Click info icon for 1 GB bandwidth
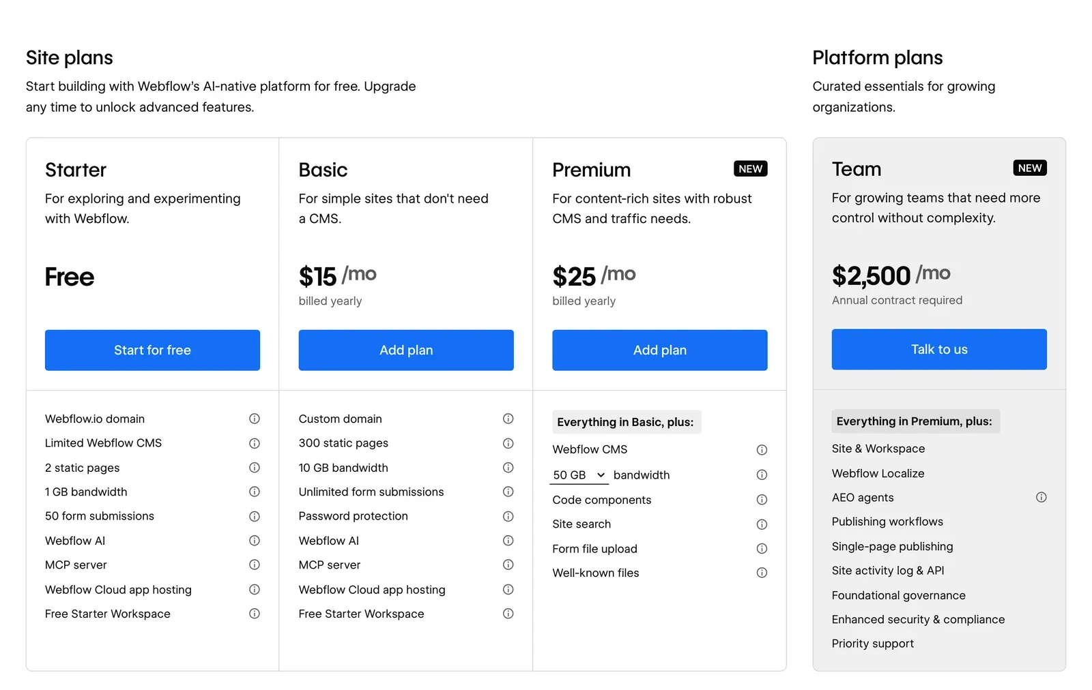Screen dimensions: 1092x690 [x=255, y=492]
